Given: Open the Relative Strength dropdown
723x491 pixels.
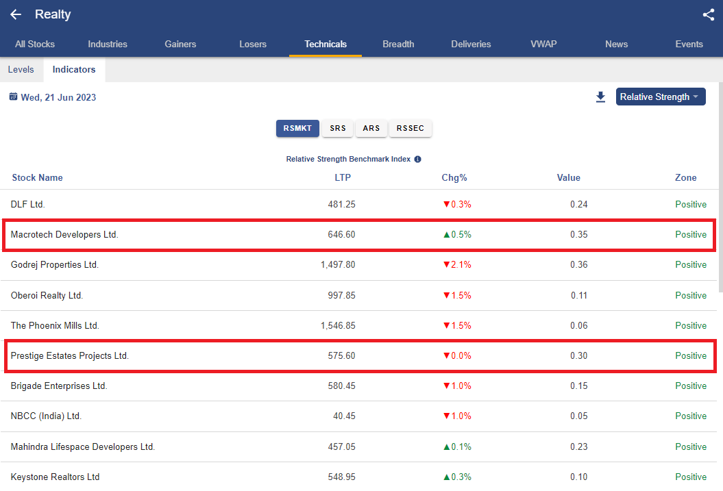Looking at the screenshot, I should pos(660,97).
